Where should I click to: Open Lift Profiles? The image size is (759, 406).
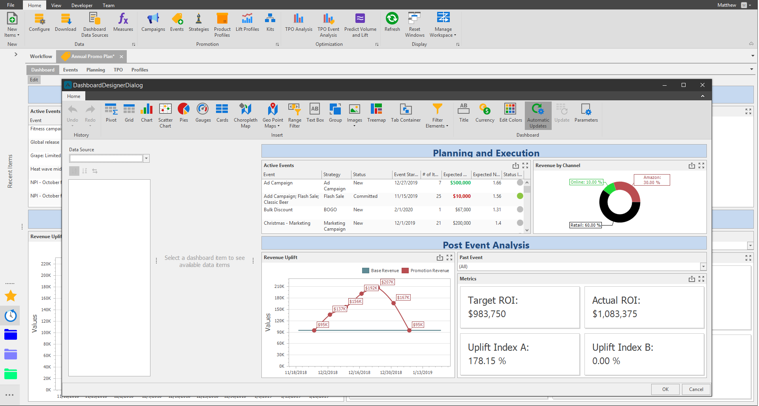point(247,23)
